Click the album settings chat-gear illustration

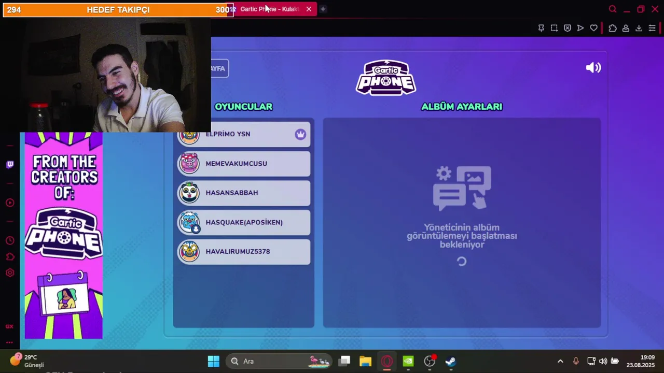[462, 188]
